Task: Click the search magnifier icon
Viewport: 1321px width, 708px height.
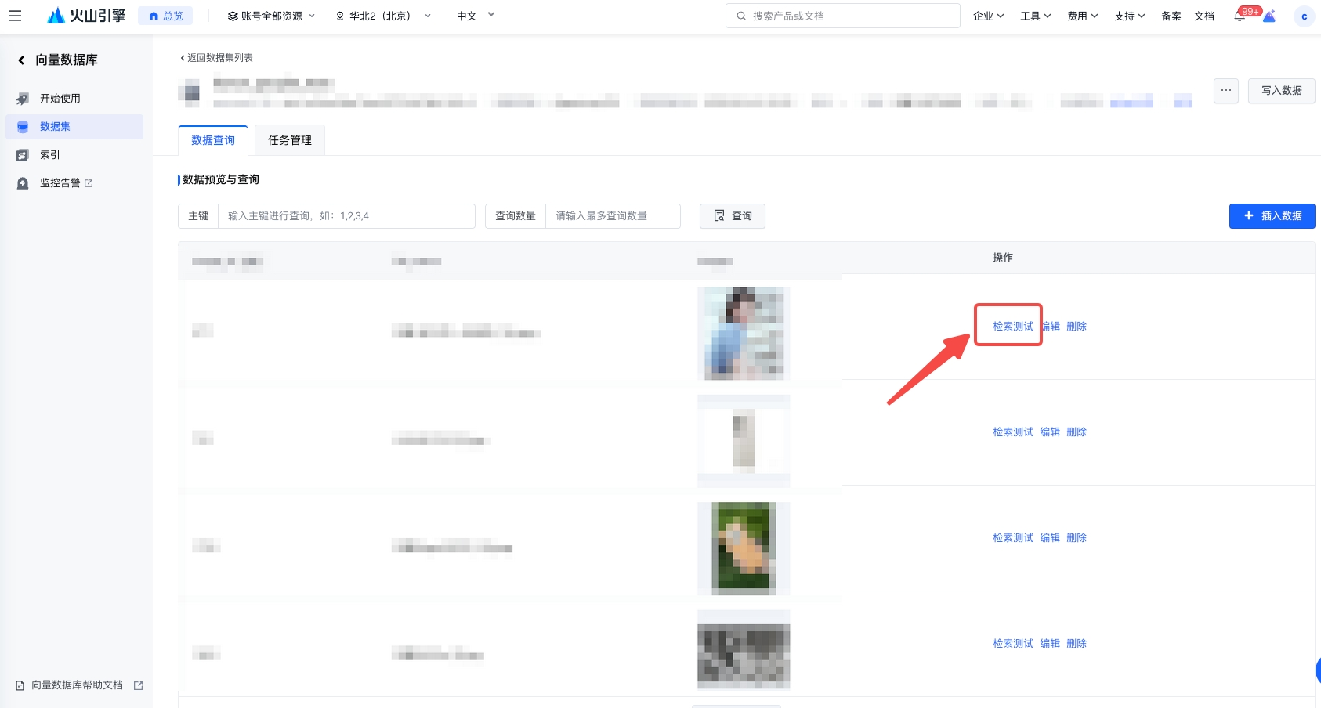Action: [x=741, y=16]
